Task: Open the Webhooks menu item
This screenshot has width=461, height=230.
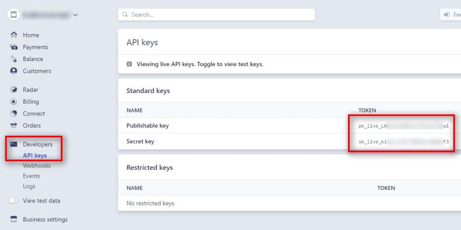Action: [x=36, y=166]
